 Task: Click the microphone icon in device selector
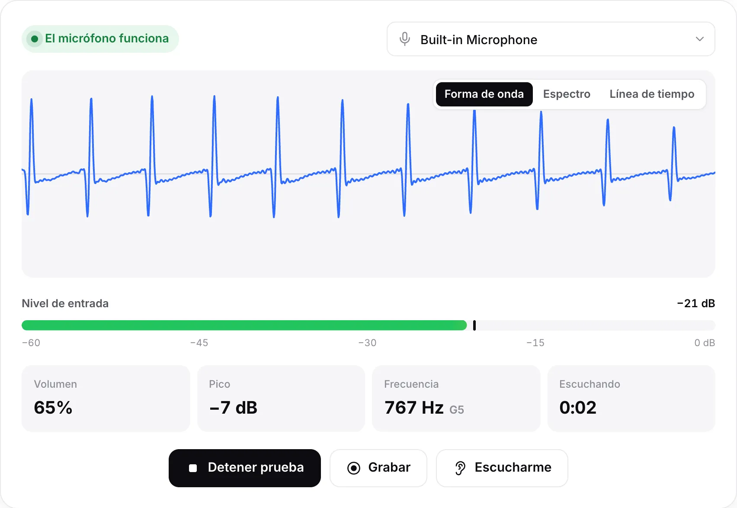tap(405, 39)
